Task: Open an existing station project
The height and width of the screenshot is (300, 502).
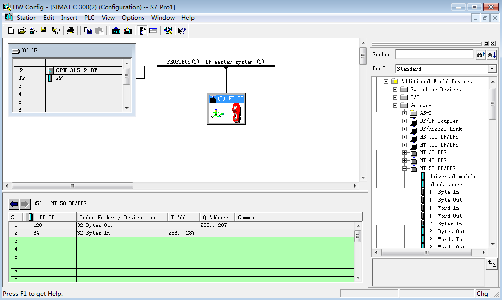Action: click(22, 30)
